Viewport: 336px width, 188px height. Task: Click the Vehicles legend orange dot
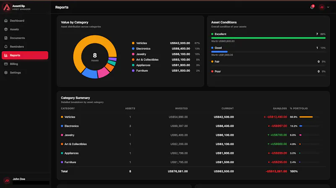pyautogui.click(x=133, y=43)
